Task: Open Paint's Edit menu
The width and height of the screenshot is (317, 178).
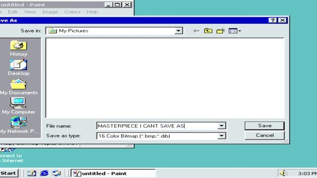Action: 12,12
